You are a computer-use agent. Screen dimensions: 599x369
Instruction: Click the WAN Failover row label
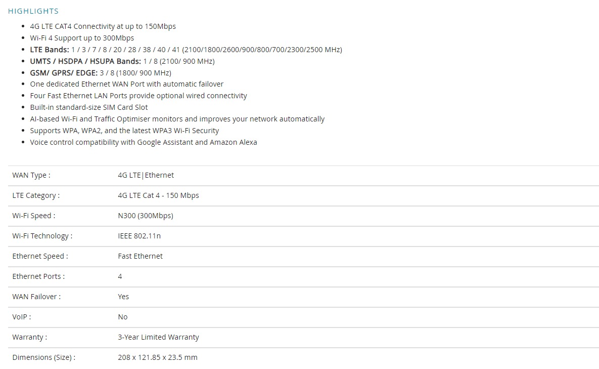(x=36, y=297)
